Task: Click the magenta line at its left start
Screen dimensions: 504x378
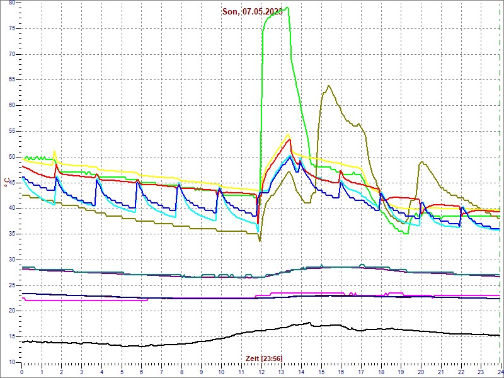Action: click(23, 297)
